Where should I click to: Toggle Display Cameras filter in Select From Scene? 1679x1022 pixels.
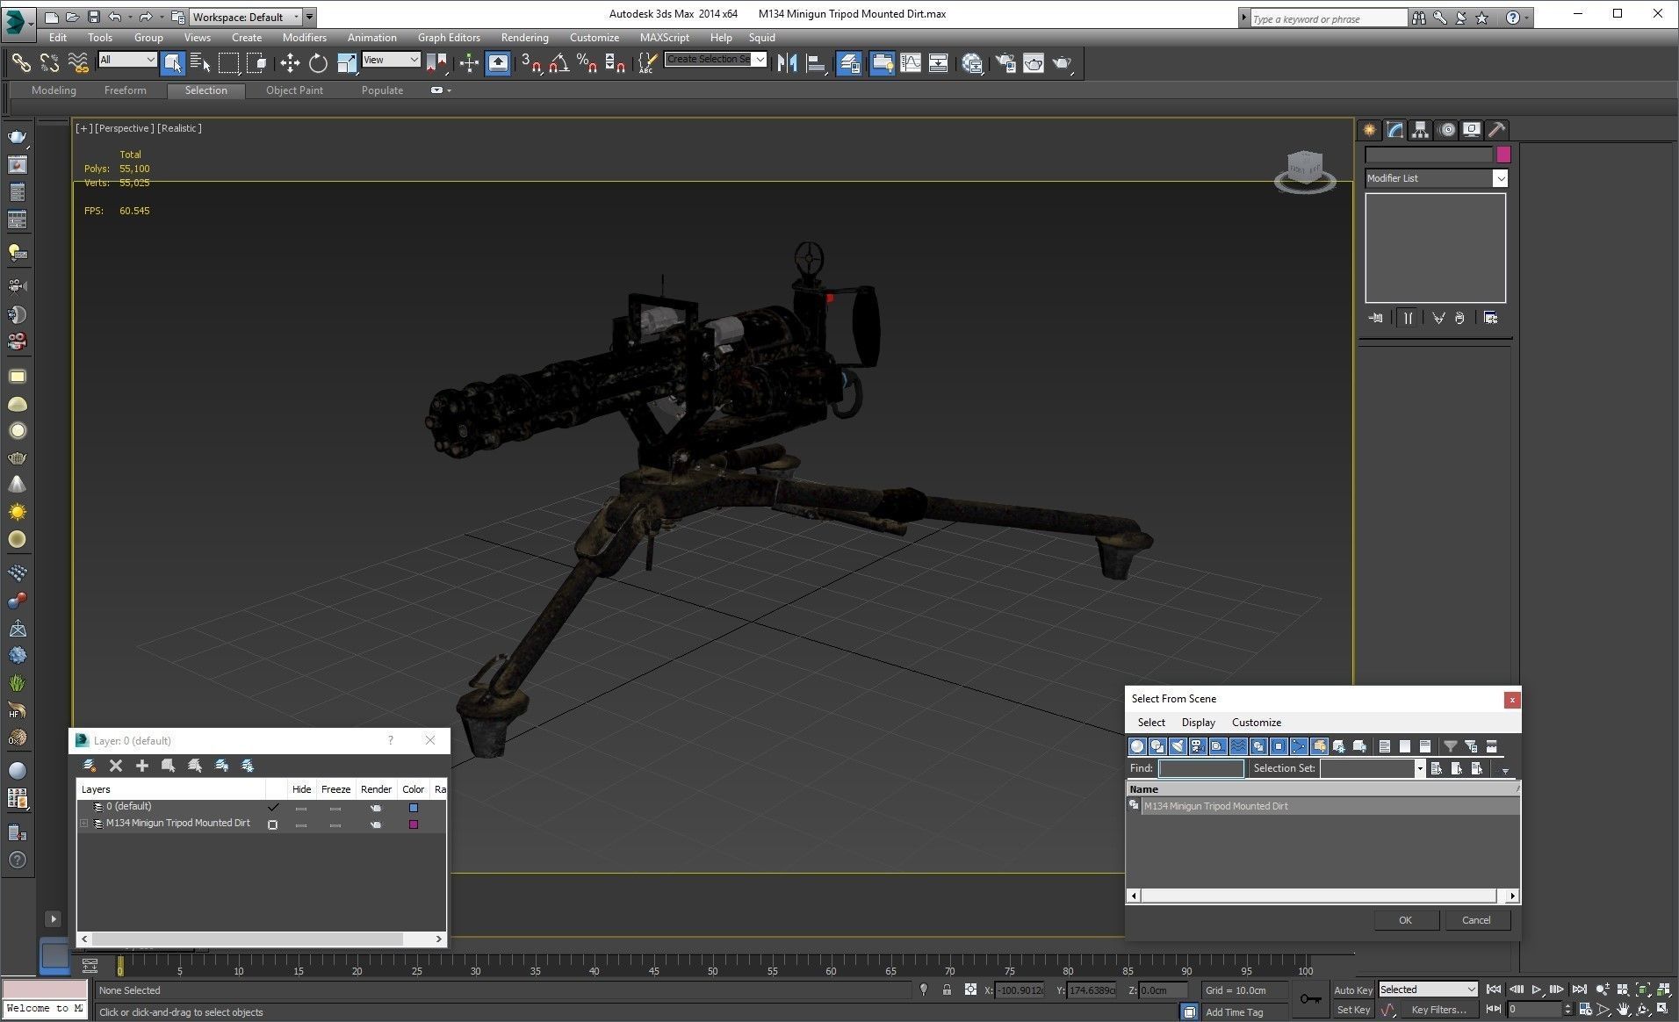coord(1198,746)
